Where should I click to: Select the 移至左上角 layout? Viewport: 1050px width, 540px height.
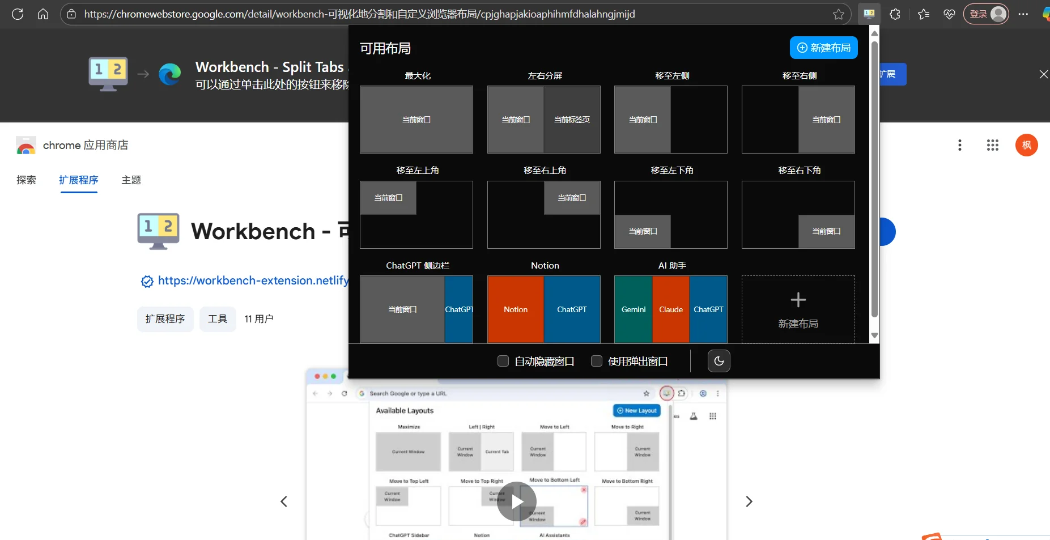(416, 215)
